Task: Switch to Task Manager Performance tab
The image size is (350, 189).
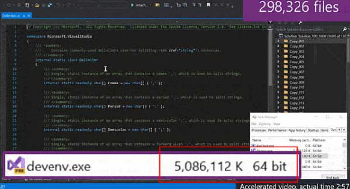Action: 277,130
